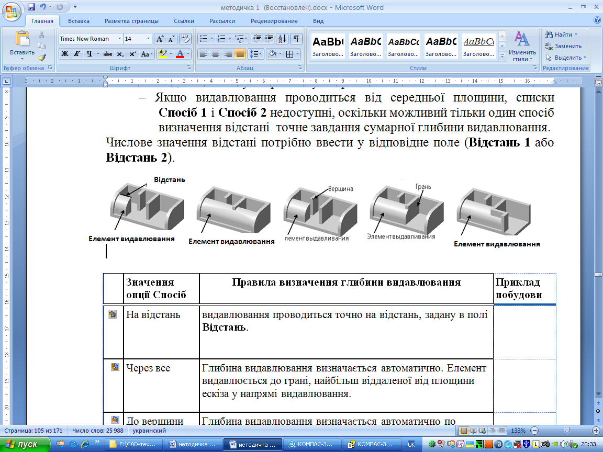Apply the red font color
Viewport: 603px width, 452px height.
[x=180, y=54]
